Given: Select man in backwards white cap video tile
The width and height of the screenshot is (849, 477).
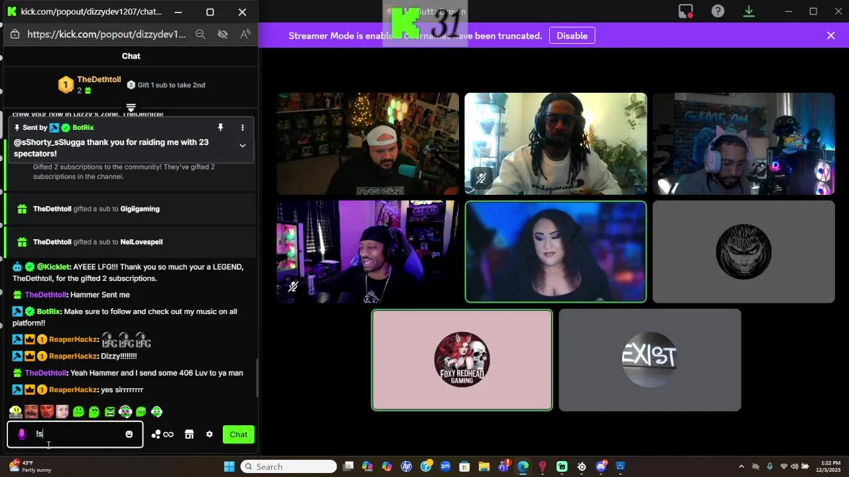Looking at the screenshot, I should tap(367, 144).
